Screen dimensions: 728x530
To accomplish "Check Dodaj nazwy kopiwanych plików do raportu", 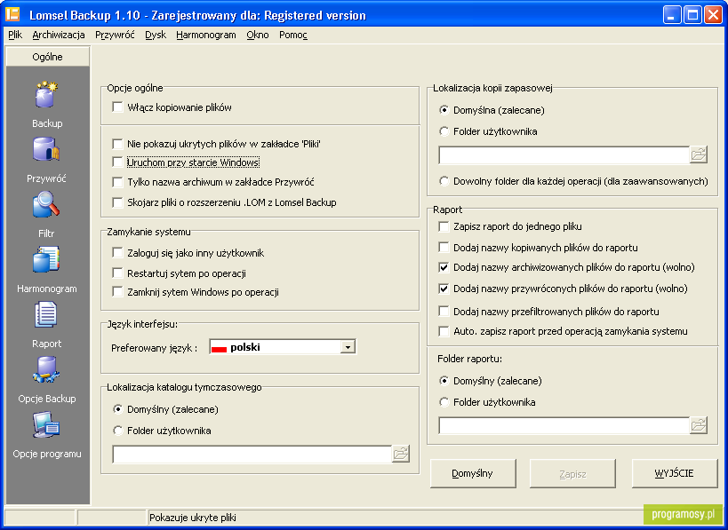I will (444, 247).
